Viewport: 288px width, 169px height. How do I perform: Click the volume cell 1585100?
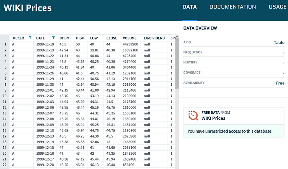click(x=130, y=113)
